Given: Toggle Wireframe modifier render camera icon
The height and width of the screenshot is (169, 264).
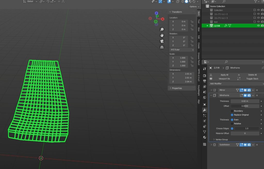Looking at the screenshot, I should (x=249, y=95).
